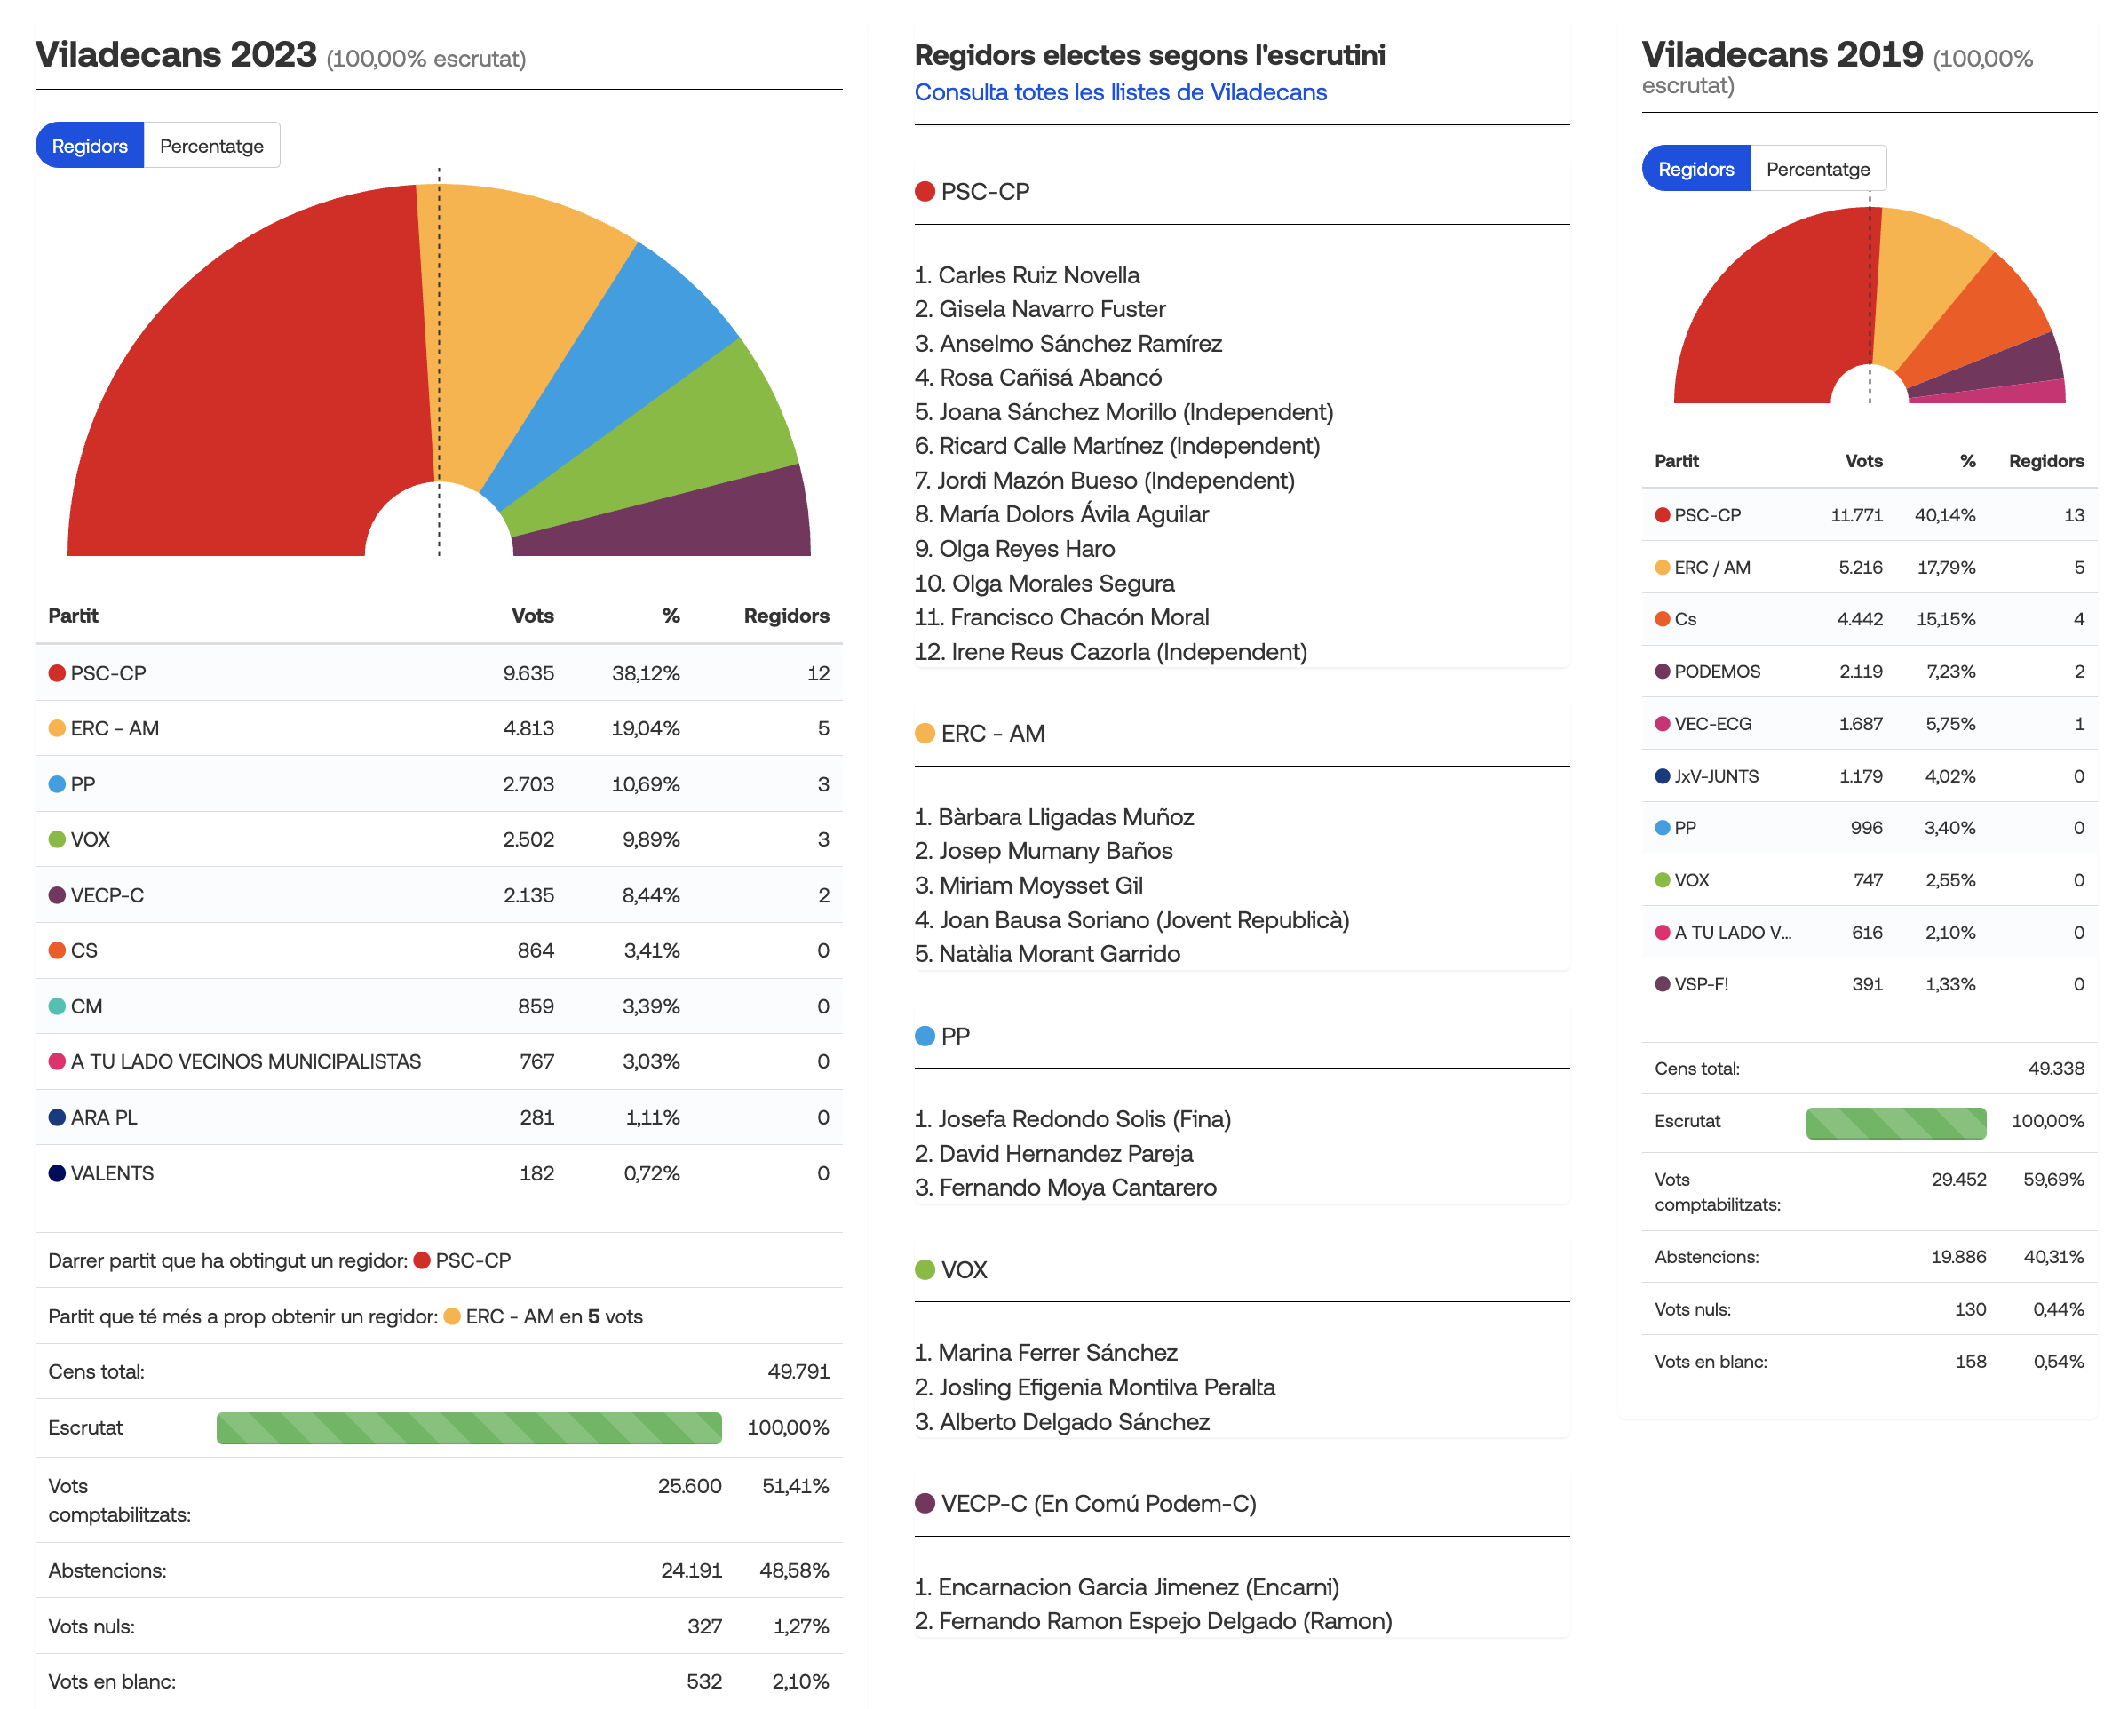
Task: Switch to Percentatge tab in Viladecans 2019
Action: pyautogui.click(x=1817, y=169)
